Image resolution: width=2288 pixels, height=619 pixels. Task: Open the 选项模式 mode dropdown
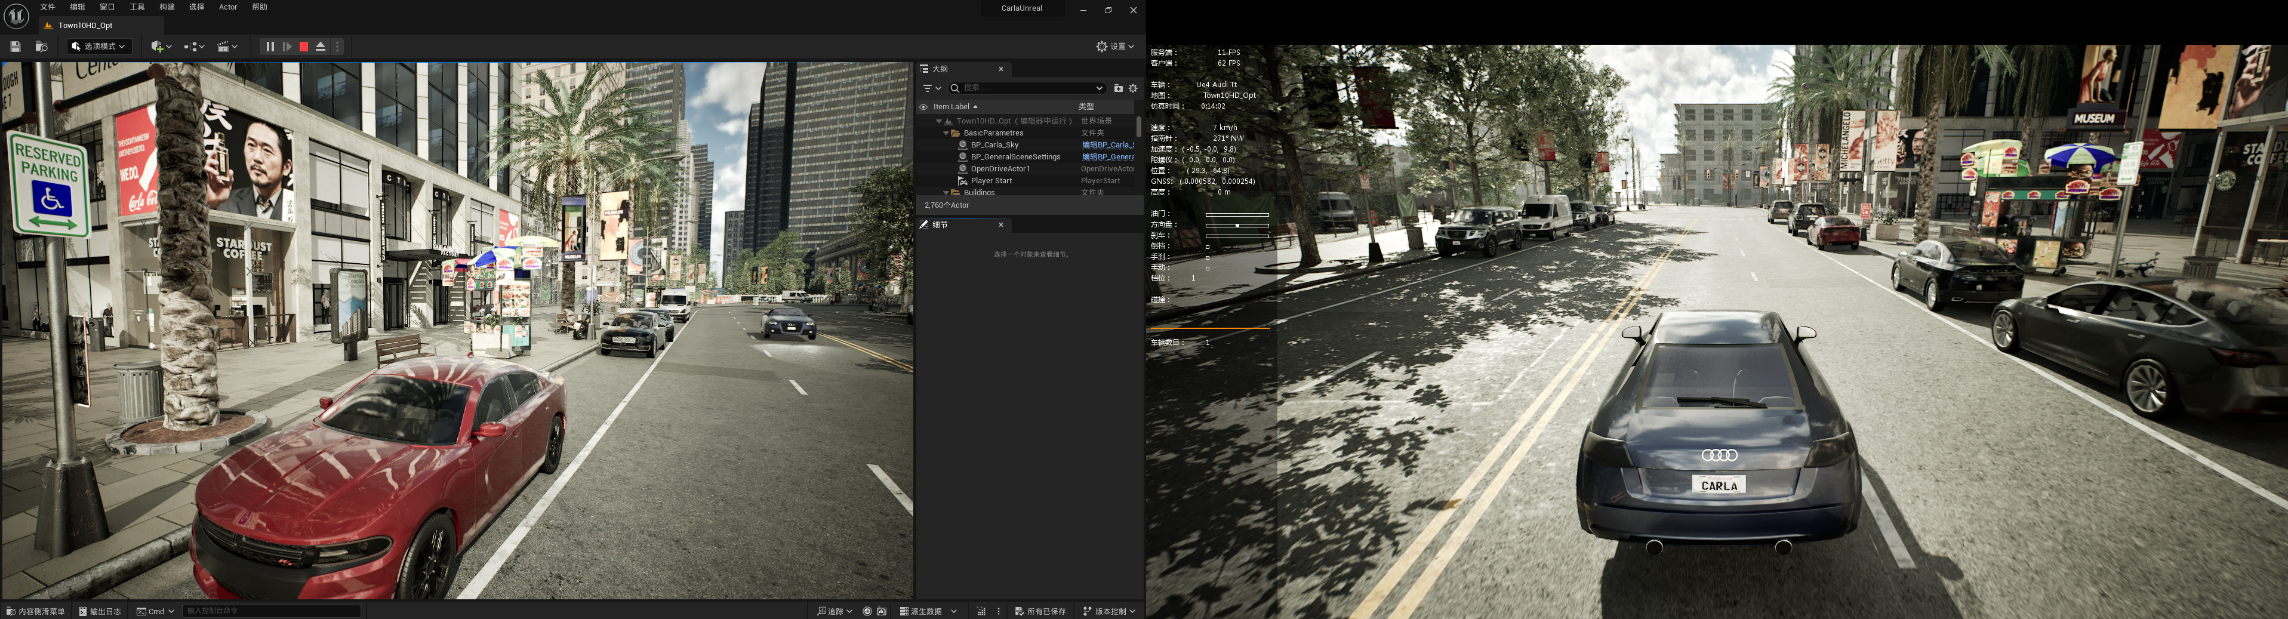pos(100,46)
